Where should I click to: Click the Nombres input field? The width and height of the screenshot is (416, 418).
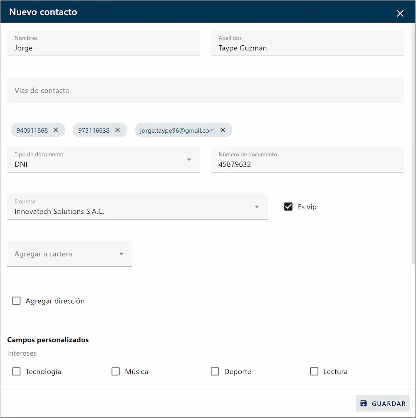pyautogui.click(x=103, y=48)
